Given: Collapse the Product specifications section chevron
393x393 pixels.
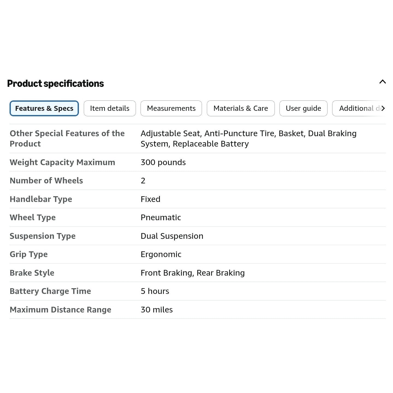Looking at the screenshot, I should [x=382, y=82].
